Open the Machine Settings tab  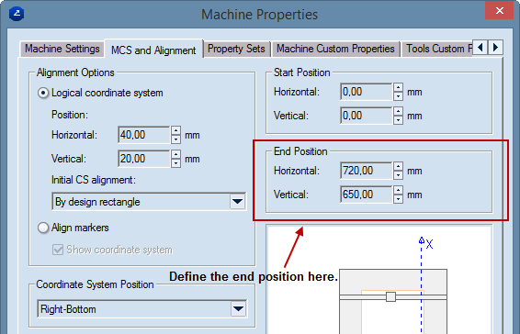(x=62, y=49)
